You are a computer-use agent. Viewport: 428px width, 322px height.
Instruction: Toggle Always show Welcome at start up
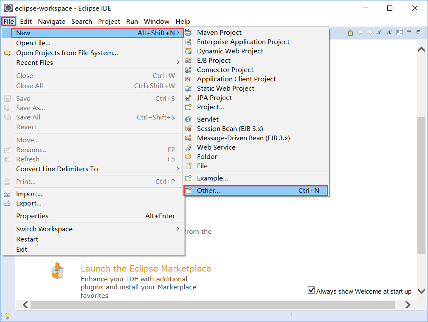click(x=311, y=290)
